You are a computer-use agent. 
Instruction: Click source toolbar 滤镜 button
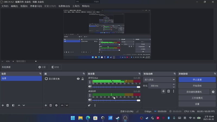coord(55,67)
